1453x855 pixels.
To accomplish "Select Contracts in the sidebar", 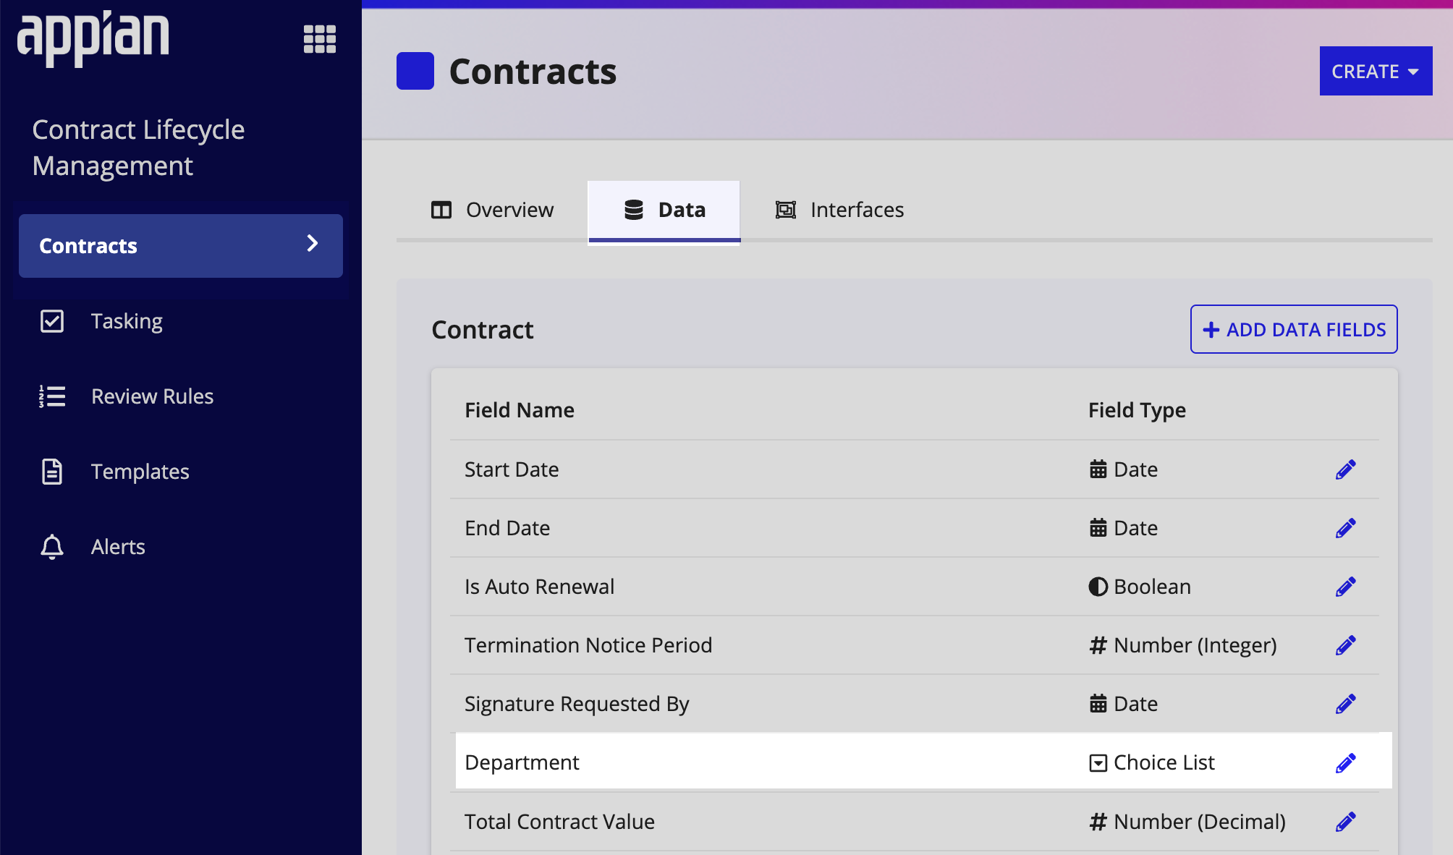I will click(x=181, y=246).
